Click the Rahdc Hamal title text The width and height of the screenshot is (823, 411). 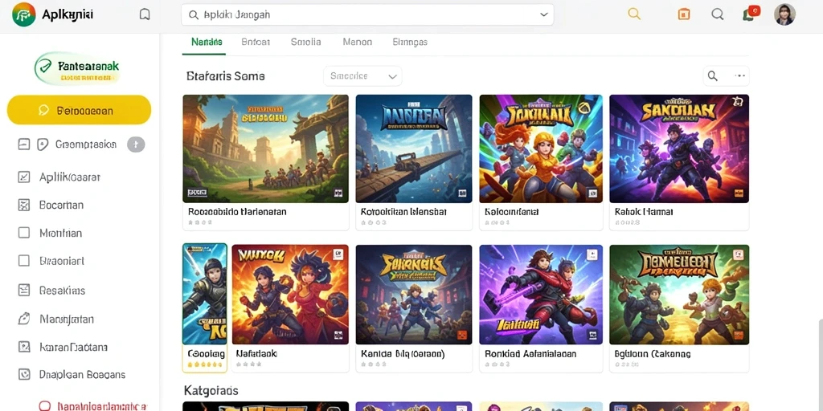(x=644, y=212)
